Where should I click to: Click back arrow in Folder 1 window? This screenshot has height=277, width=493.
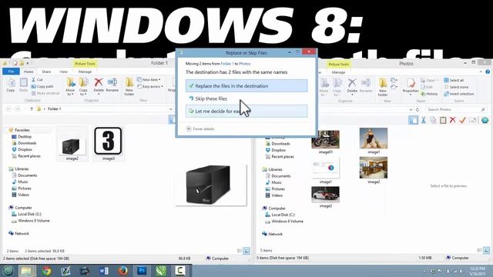coord(8,109)
